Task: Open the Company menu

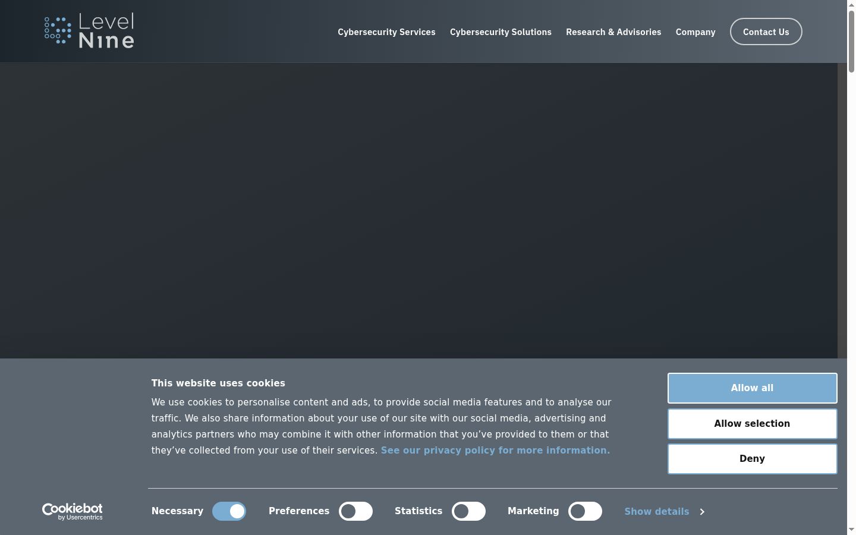Action: (695, 32)
